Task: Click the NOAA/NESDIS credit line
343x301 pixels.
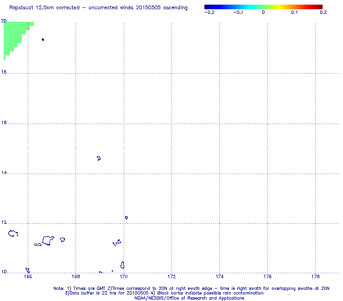Action: pyautogui.click(x=189, y=298)
